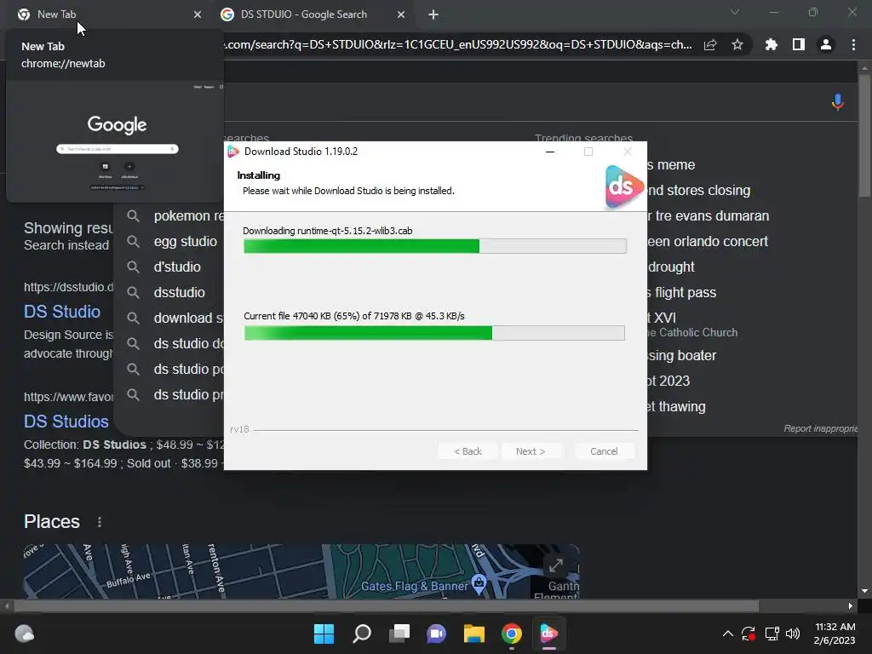Cancel the Download Studio installation

pos(604,451)
